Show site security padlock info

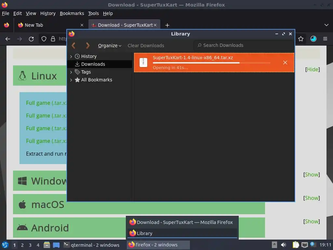click(x=53, y=39)
